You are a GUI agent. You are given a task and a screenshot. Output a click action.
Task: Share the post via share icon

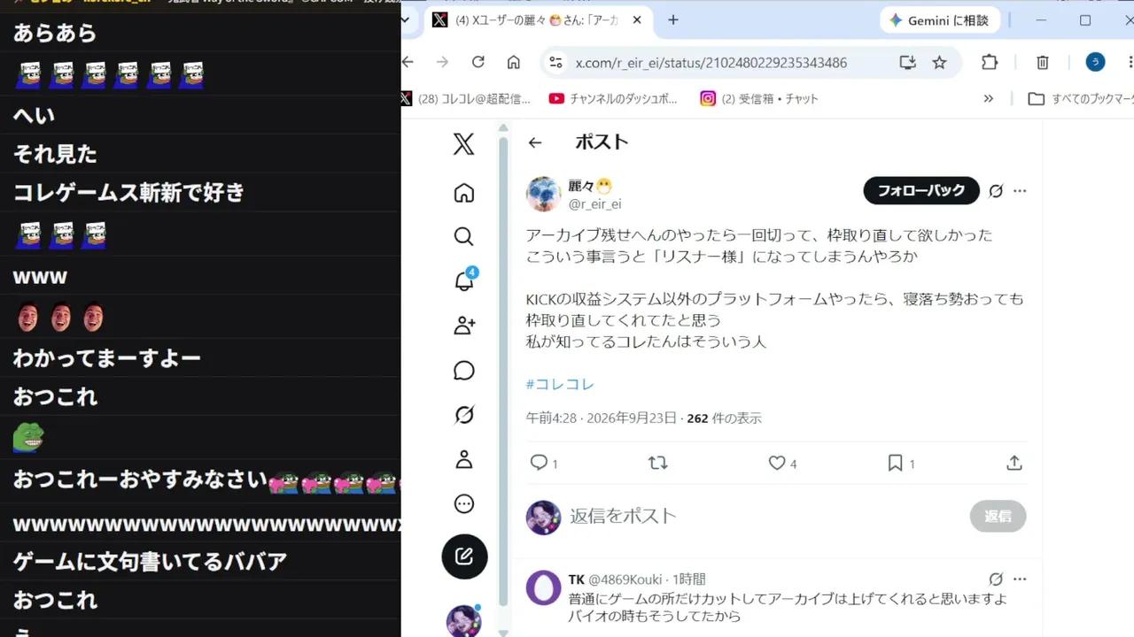(1014, 463)
